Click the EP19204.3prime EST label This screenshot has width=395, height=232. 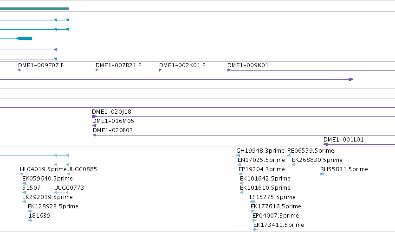[x=262, y=169]
